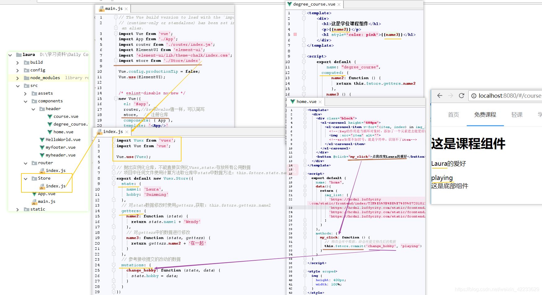Click the Vue icon beside course.vue

coord(50,117)
